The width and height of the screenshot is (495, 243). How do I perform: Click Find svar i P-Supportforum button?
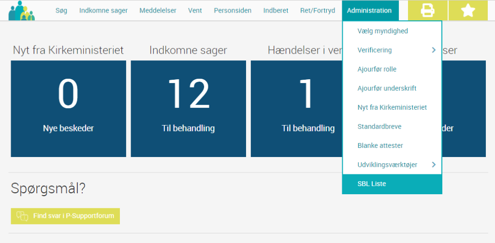coord(65,216)
